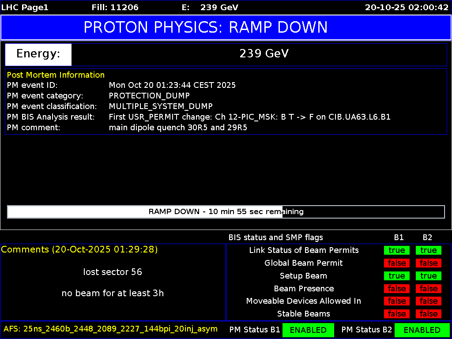The width and height of the screenshot is (452, 339).
Task: Select the PROTON PHYSICS: RAMP DOWN title bar
Action: click(x=226, y=27)
